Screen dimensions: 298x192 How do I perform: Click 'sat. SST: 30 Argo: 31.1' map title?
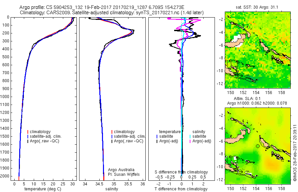pos(257,7)
